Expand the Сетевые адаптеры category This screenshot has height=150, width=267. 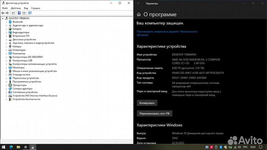[6, 89]
